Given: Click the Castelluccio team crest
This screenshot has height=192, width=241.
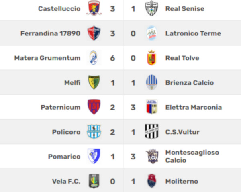Looking at the screenshot, I should coord(94,8).
